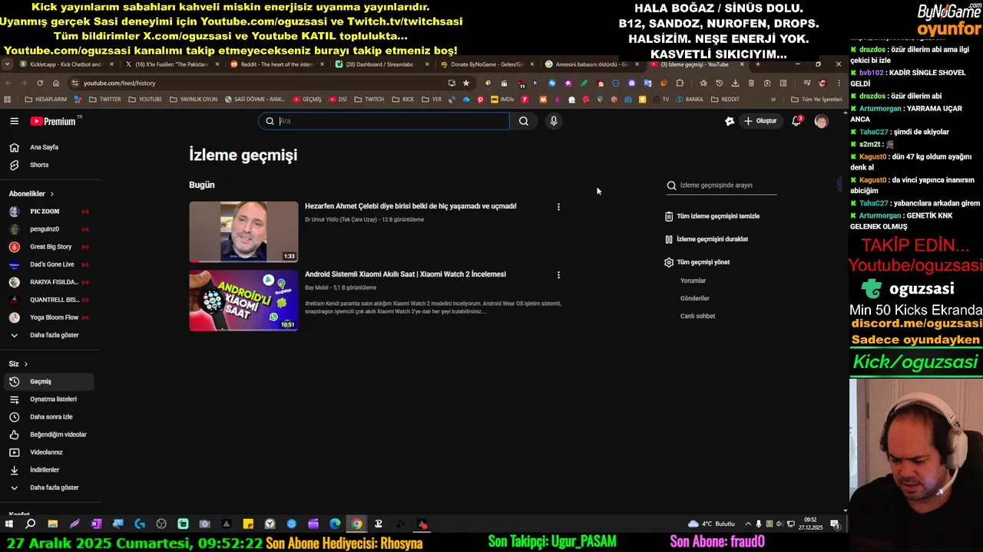Open Videolarınız in the sidebar

[x=46, y=452]
